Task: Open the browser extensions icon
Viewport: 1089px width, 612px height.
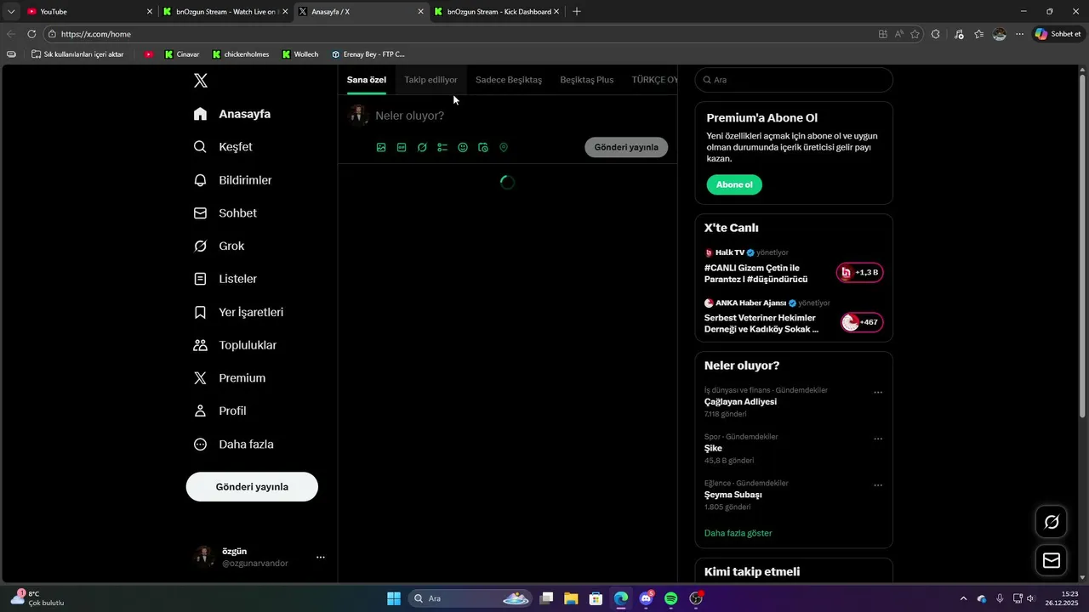Action: pyautogui.click(x=936, y=34)
